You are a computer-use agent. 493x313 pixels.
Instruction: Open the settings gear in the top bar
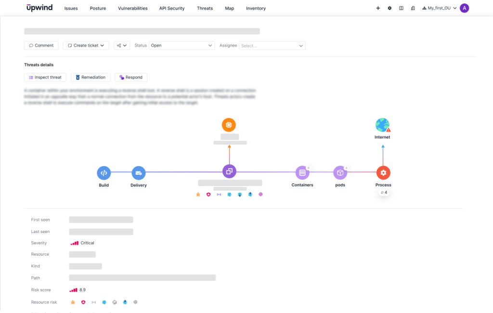389,8
